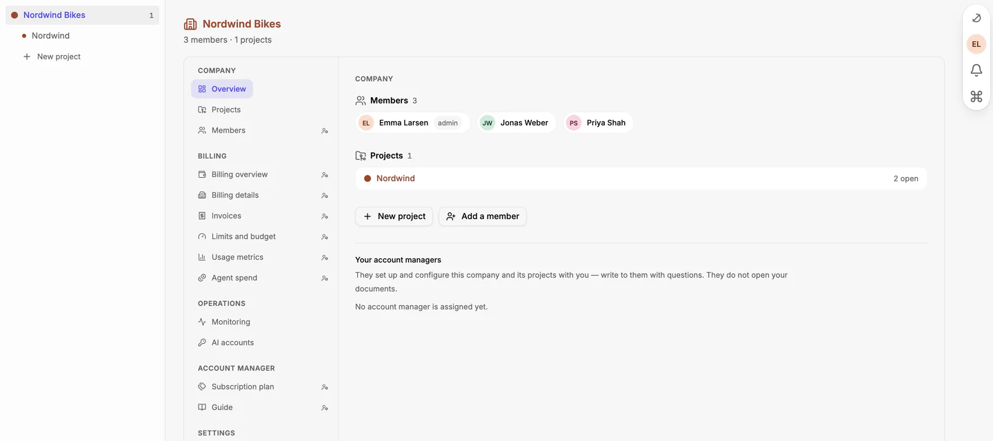Image resolution: width=993 pixels, height=441 pixels.
Task: Click the Nordwind Bikes page title
Action: tap(242, 24)
